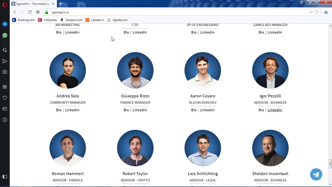Open Linkedin for MD Marketing member
This screenshot has width=332, height=187.
tap(72, 32)
